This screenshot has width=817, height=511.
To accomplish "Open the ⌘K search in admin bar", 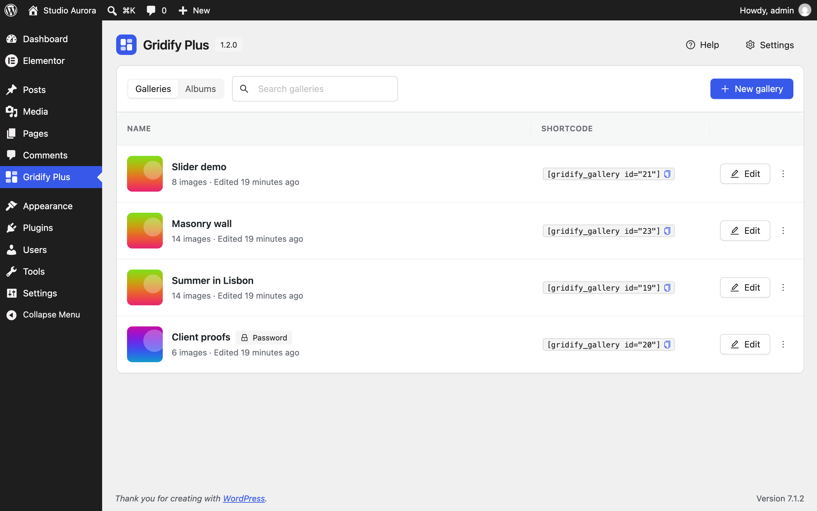I will coord(121,10).
